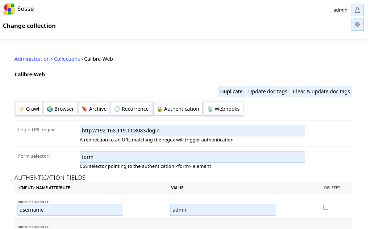Open the Archive tab

94,109
